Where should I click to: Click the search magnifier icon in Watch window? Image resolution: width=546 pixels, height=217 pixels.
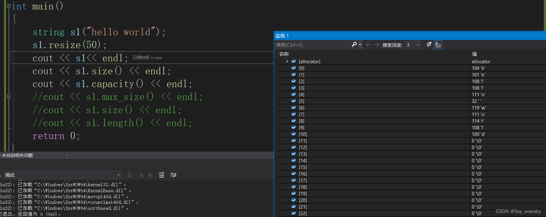[354, 45]
